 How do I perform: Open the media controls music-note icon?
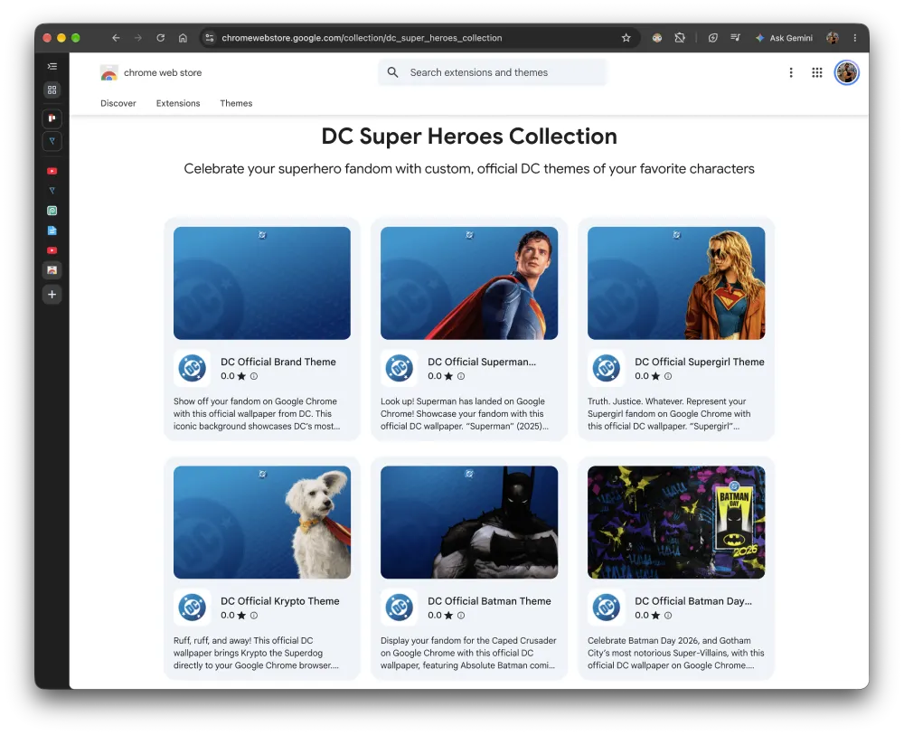pos(735,38)
